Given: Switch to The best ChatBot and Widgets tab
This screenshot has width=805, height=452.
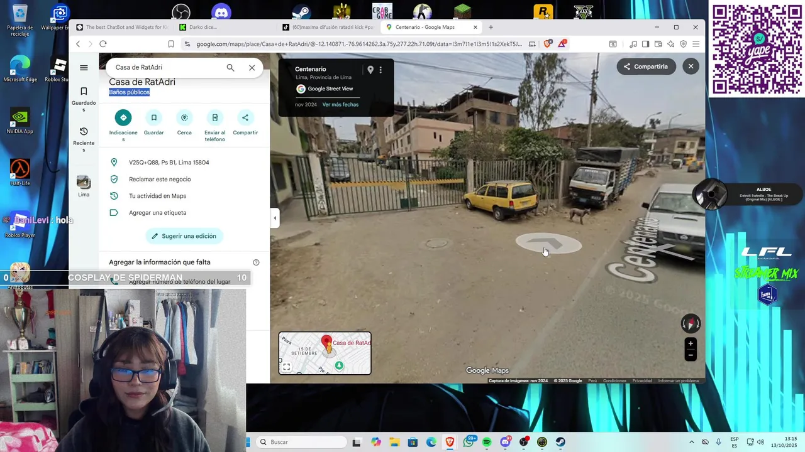Looking at the screenshot, I should click(x=121, y=27).
